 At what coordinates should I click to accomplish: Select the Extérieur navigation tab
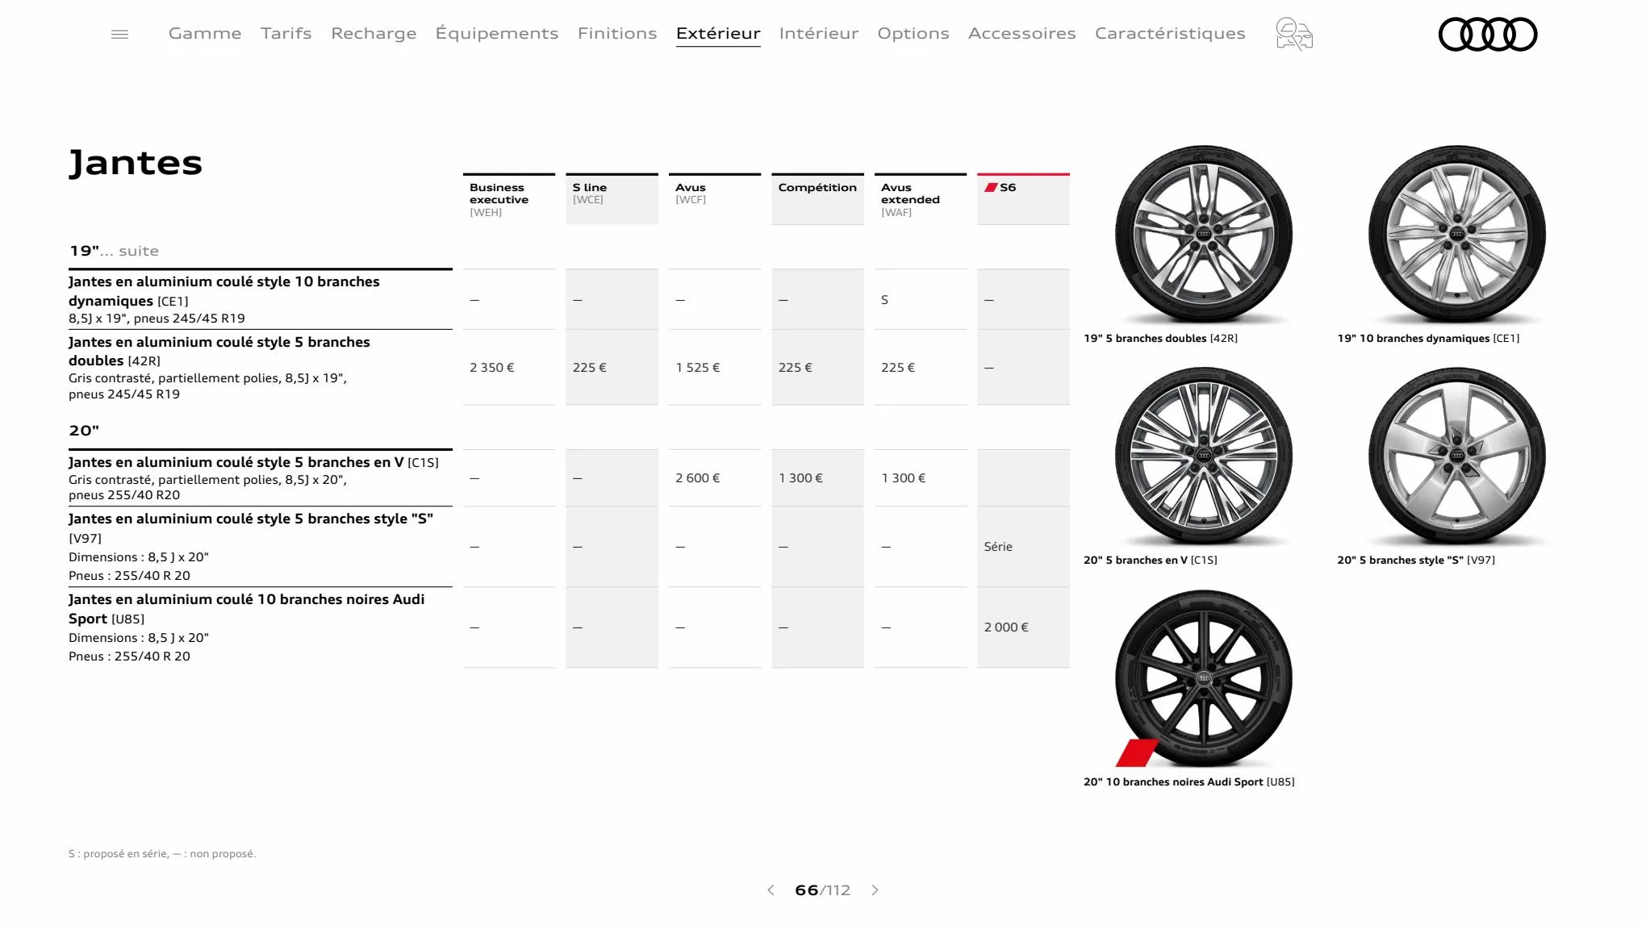pos(718,33)
